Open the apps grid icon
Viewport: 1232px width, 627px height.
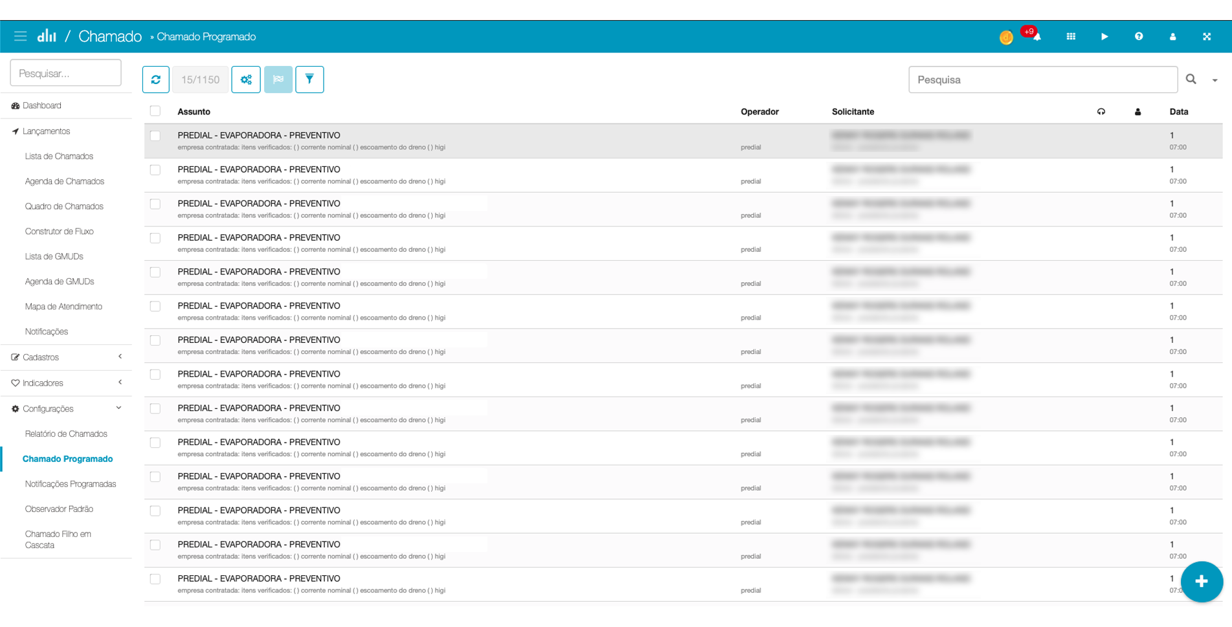click(1071, 37)
